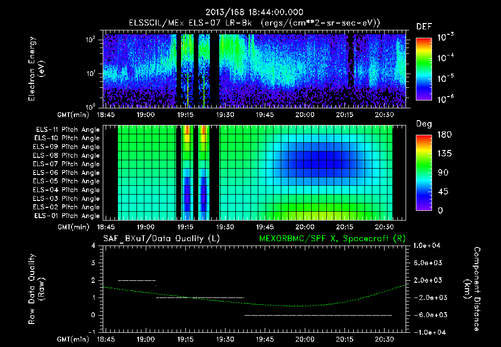Click the Component Distance (km) axis title
The image size is (501, 347).
point(472,289)
